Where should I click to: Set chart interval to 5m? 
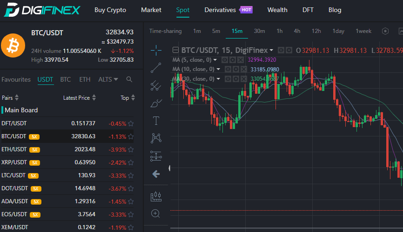click(216, 31)
